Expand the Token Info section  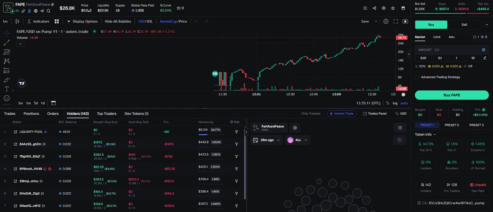[x=425, y=134]
